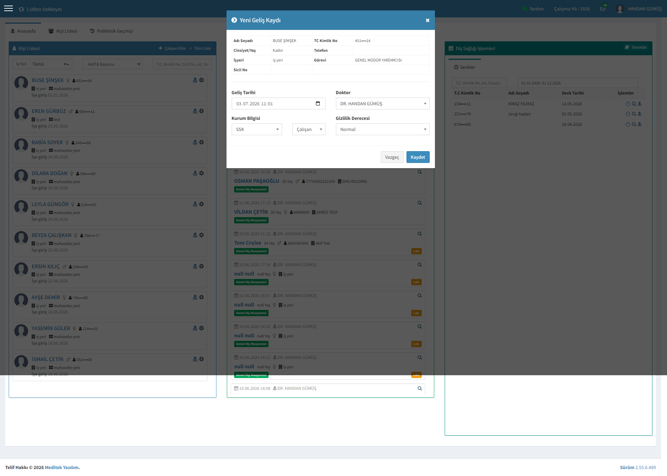Switch to the Poliklinik Geçmişi tab
667x476 pixels.
[x=112, y=31]
